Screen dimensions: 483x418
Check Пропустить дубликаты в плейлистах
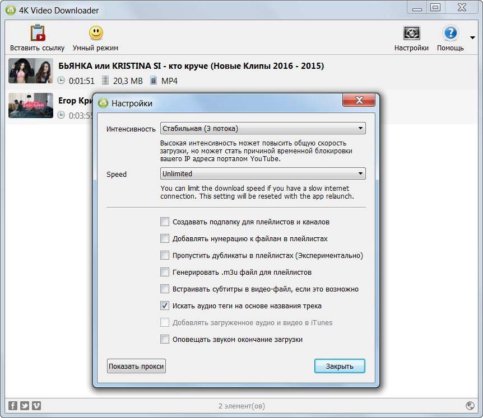pos(165,255)
